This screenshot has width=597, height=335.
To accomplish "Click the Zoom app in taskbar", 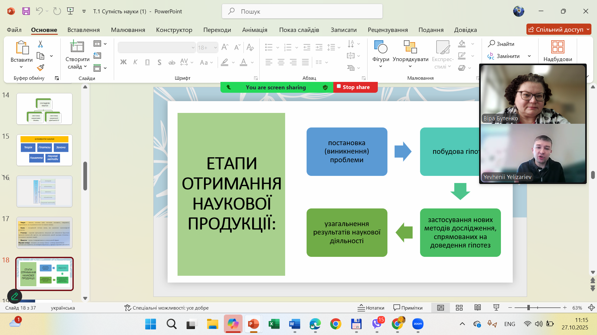I will 418,324.
